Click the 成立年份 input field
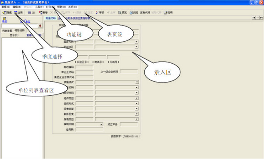 coord(129,125)
